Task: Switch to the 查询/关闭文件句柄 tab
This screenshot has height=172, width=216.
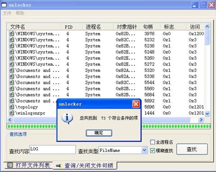Action: (85, 166)
